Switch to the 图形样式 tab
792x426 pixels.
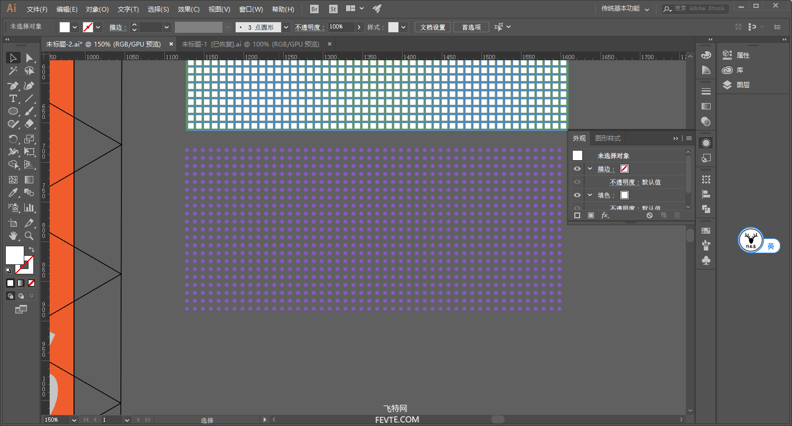point(608,138)
